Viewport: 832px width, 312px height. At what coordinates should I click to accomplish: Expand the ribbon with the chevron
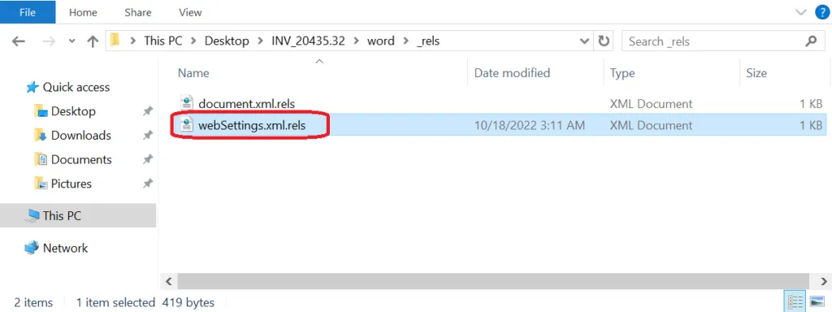click(801, 13)
